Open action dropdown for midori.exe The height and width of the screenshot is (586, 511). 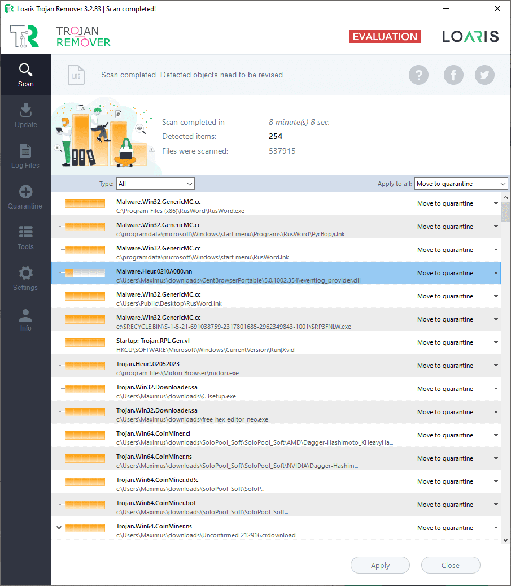(x=496, y=366)
